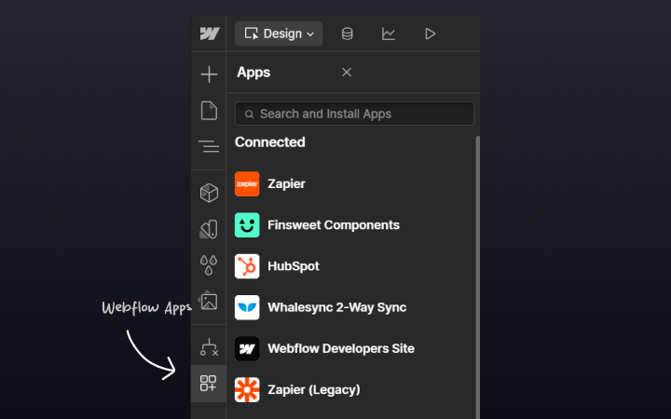Click the Zapier (Legacy) asterisk icon
The height and width of the screenshot is (419, 671).
pyautogui.click(x=247, y=389)
